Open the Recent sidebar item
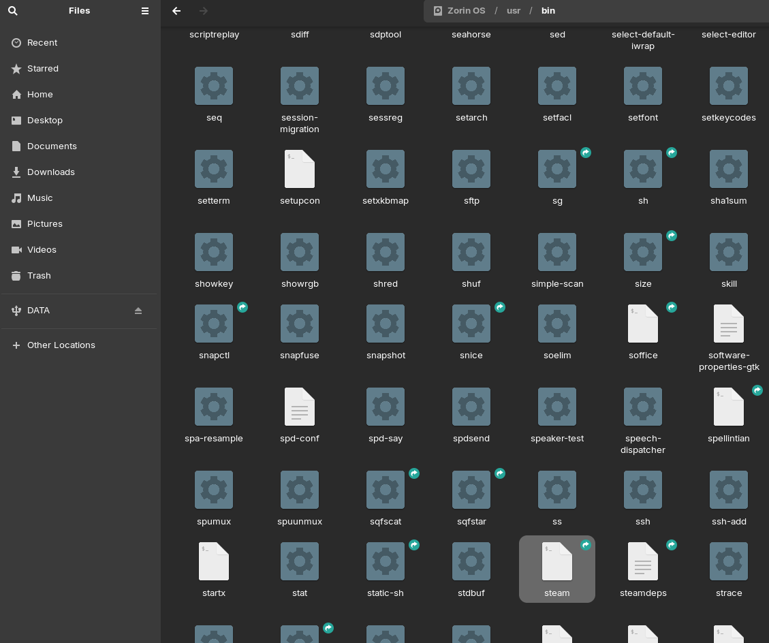Image resolution: width=769 pixels, height=643 pixels. click(42, 42)
